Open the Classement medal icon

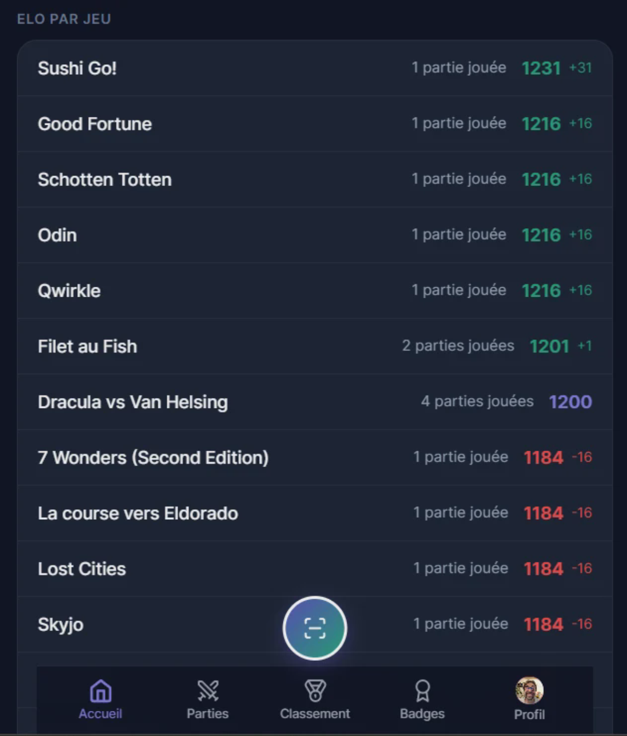point(315,691)
